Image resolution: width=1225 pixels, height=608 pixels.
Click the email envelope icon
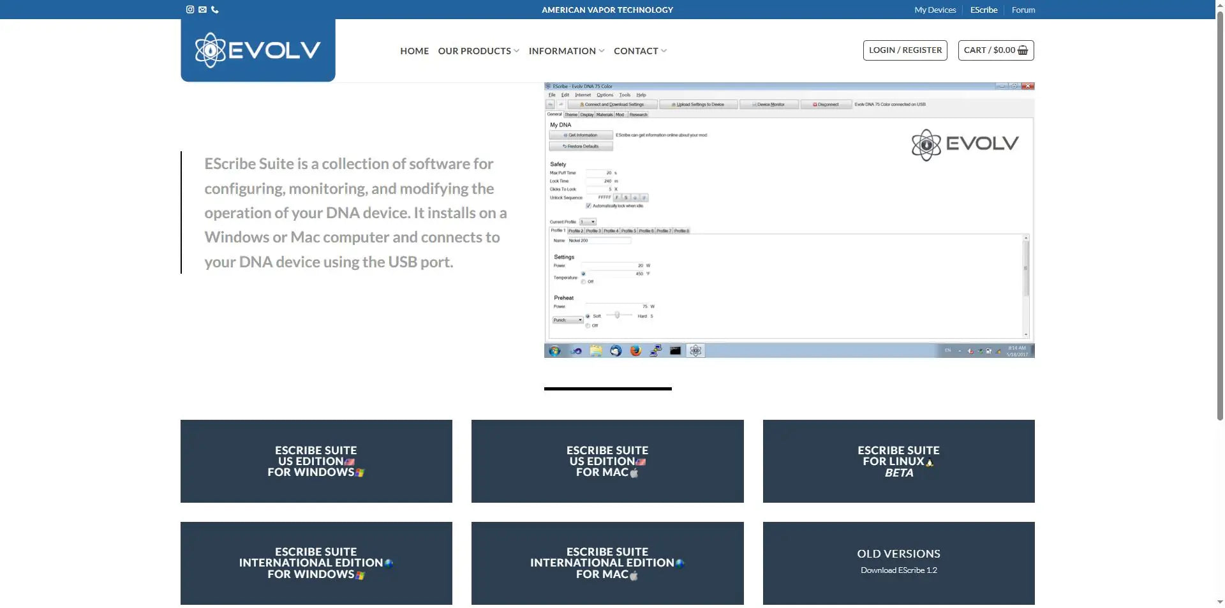[x=202, y=10]
